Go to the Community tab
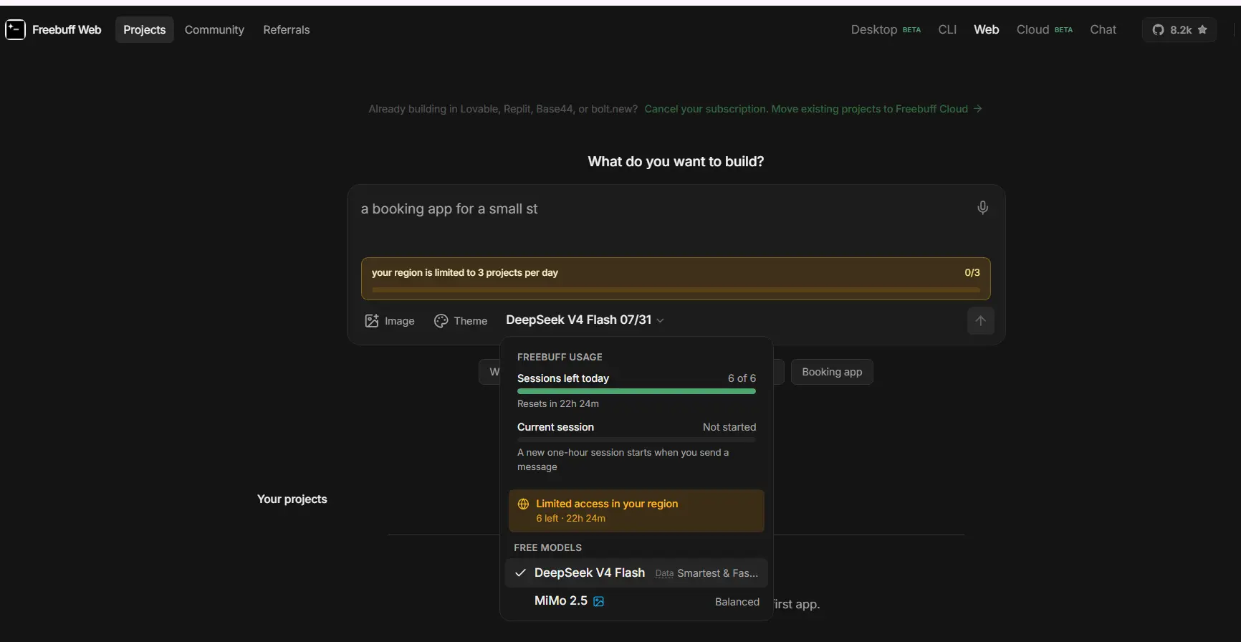 (x=214, y=29)
